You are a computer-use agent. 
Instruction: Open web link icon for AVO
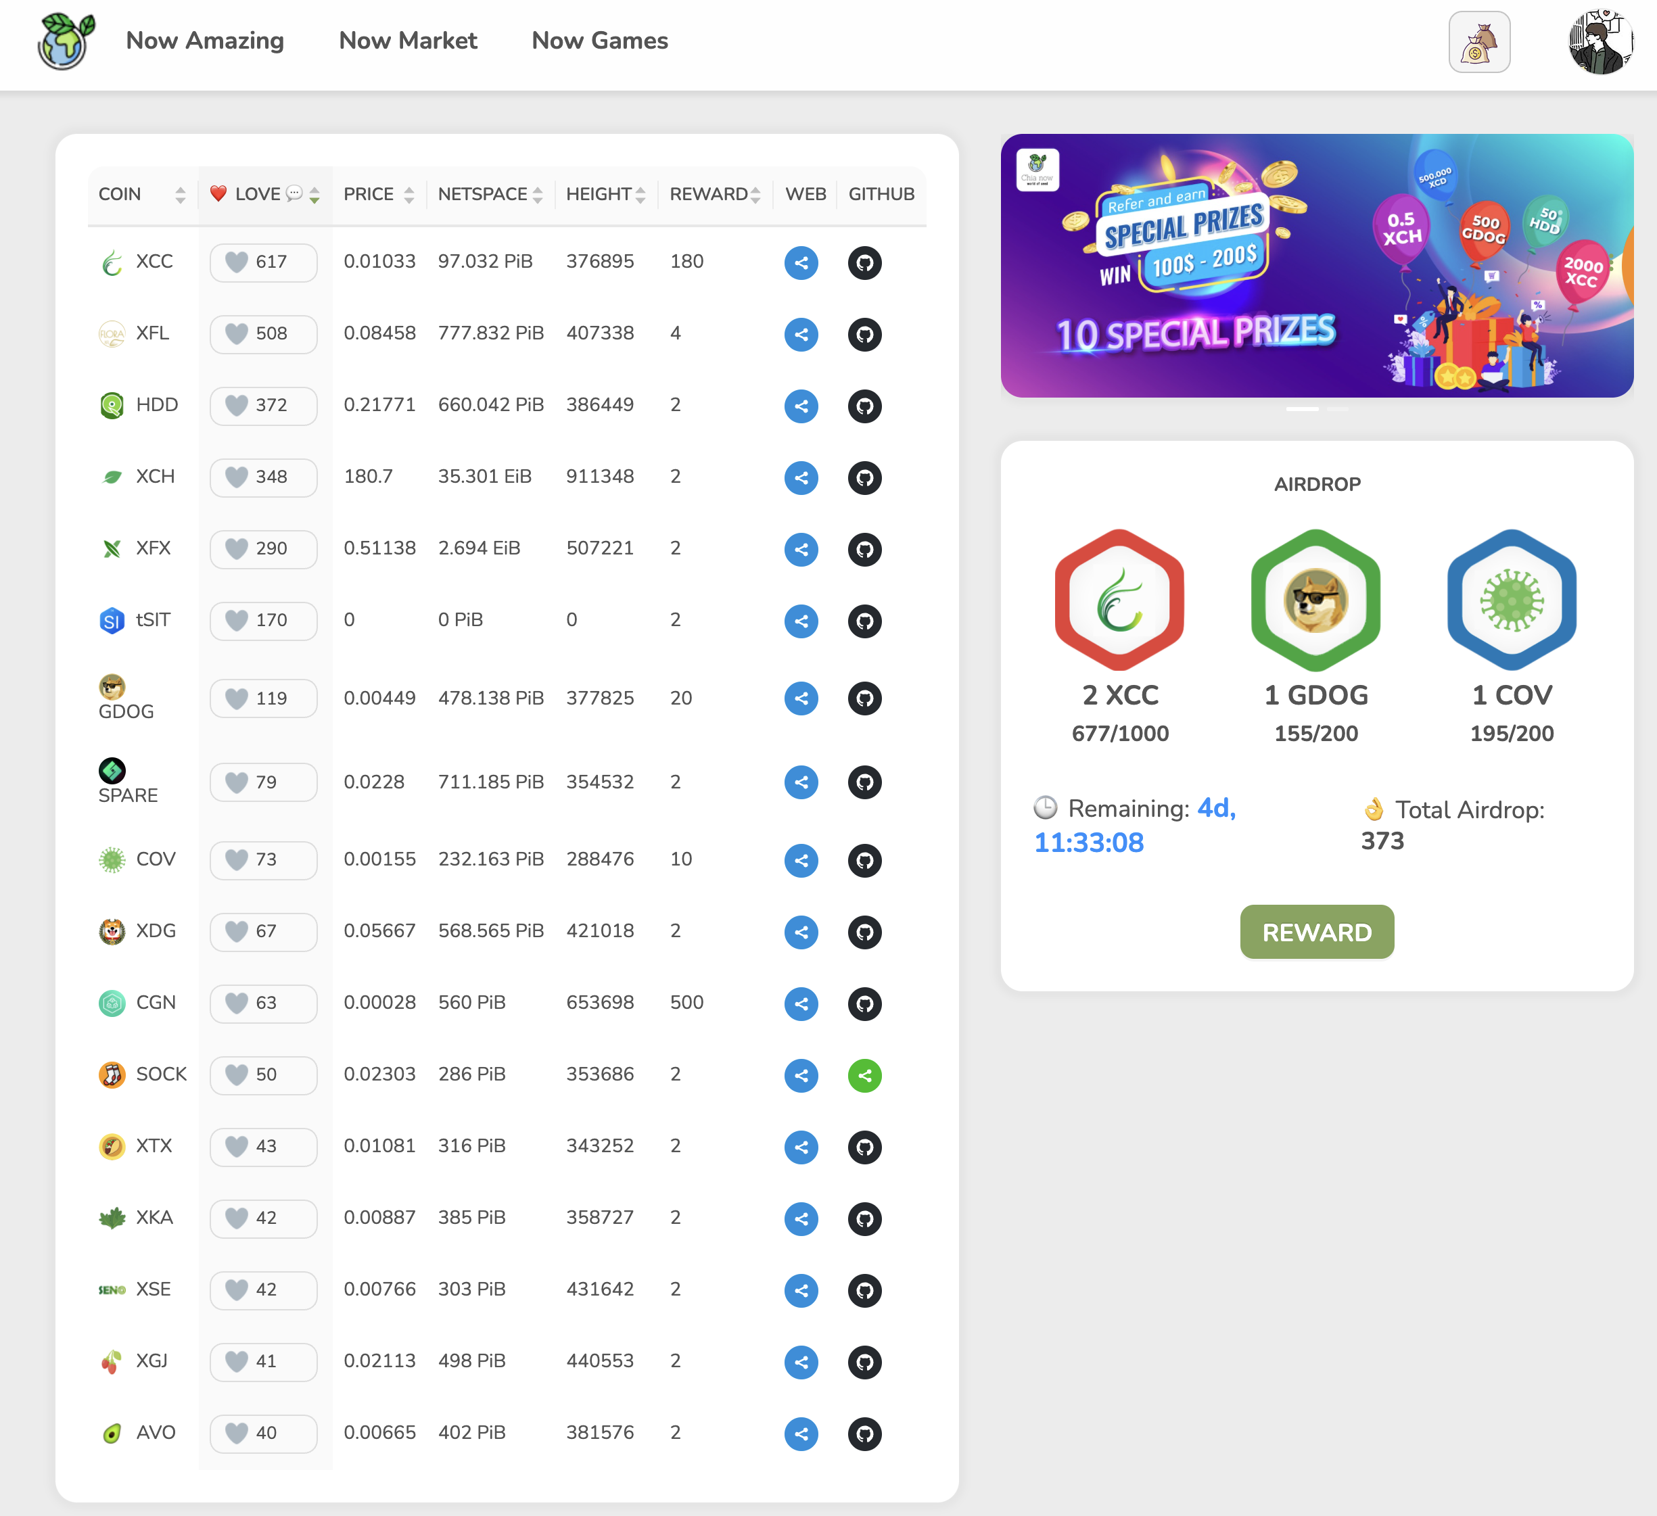click(x=801, y=1434)
